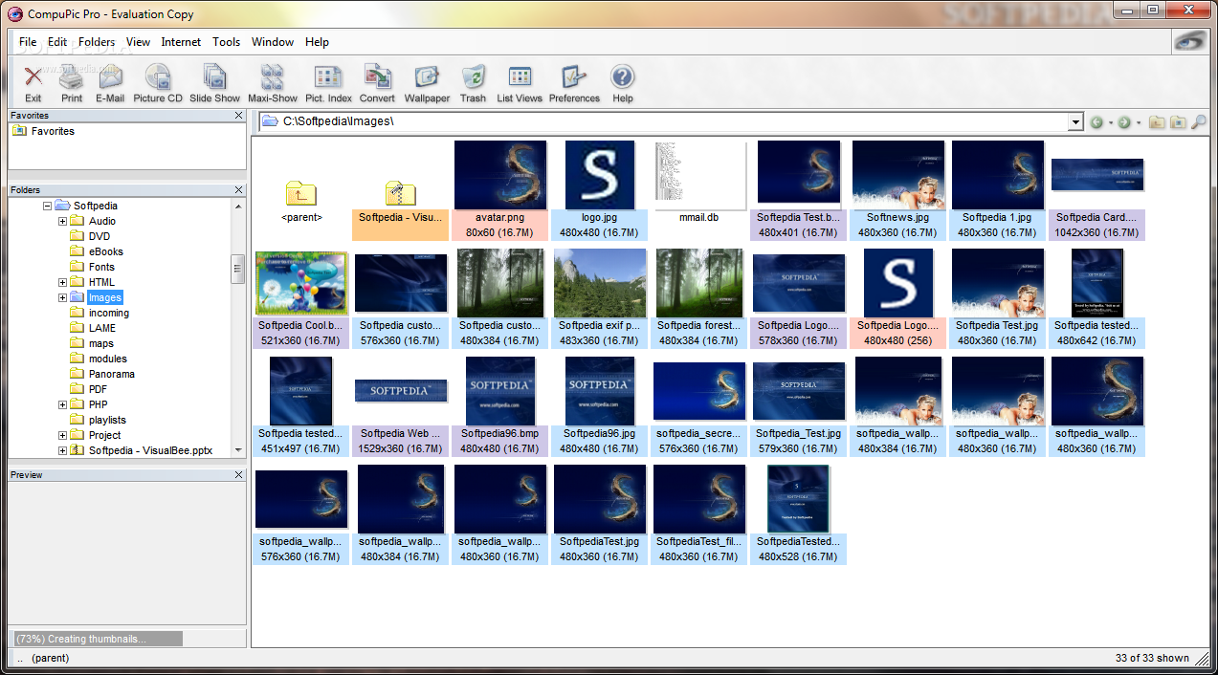The width and height of the screenshot is (1218, 675).
Task: Click the eye logo icon in menu bar
Action: click(x=1192, y=41)
